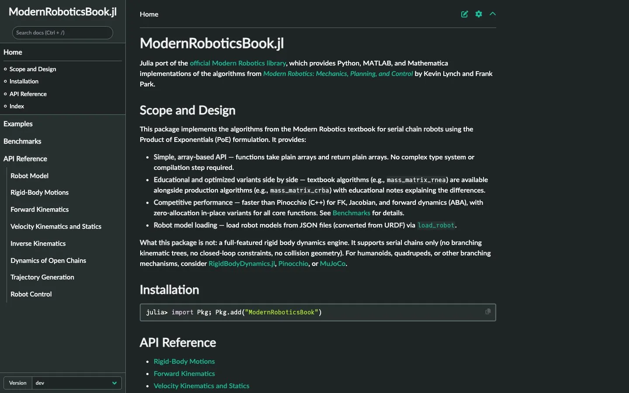
Task: Open the edit source pencil icon
Action: click(x=464, y=14)
